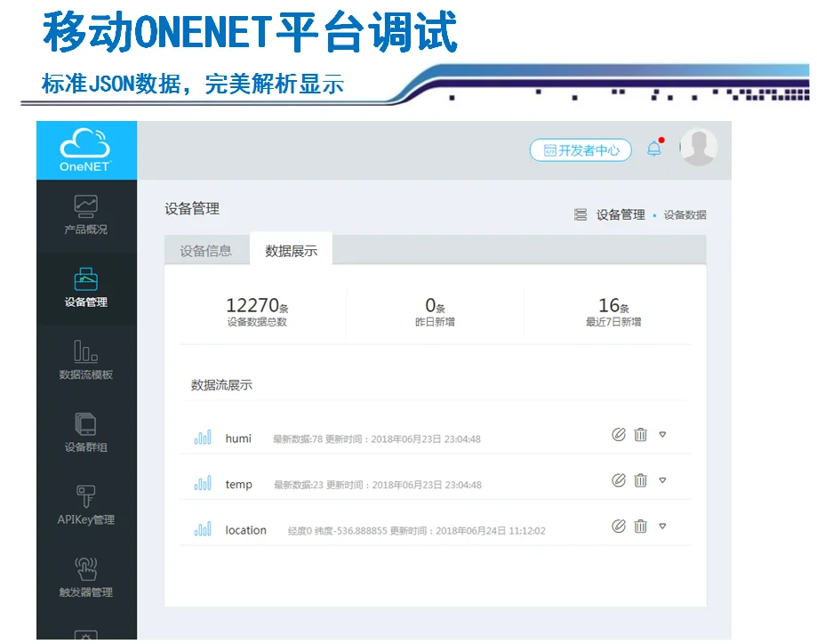Click the humi stream name

pyautogui.click(x=238, y=439)
